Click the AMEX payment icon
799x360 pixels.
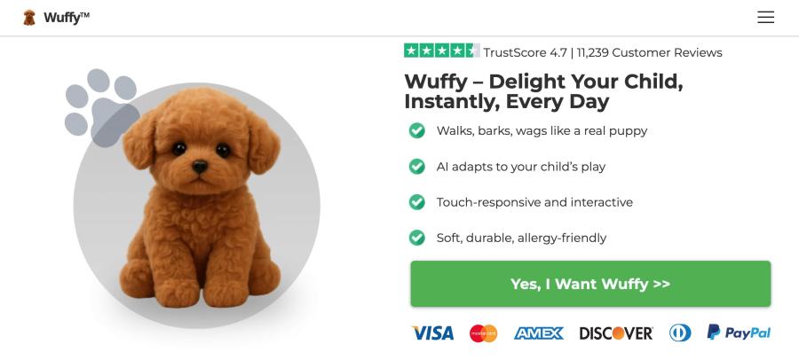click(x=538, y=333)
